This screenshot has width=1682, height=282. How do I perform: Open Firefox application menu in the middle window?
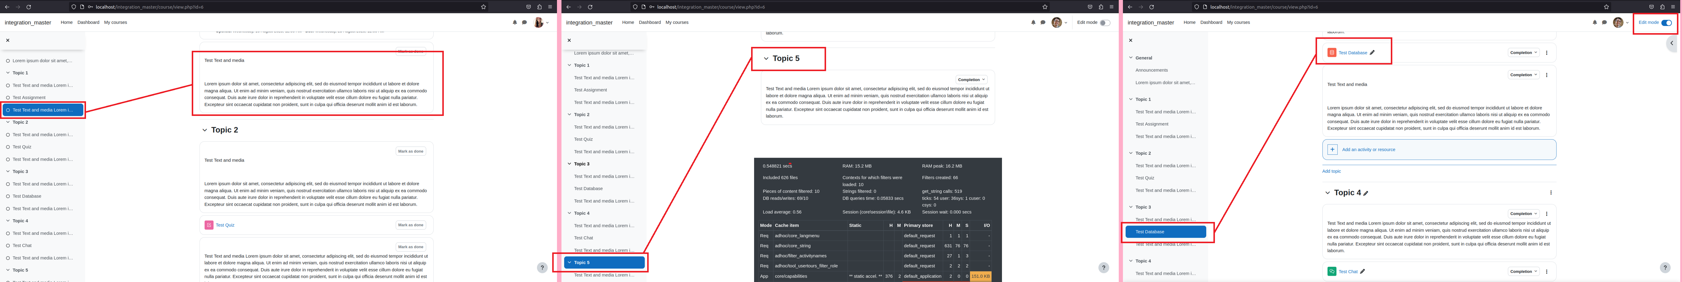pos(1111,7)
